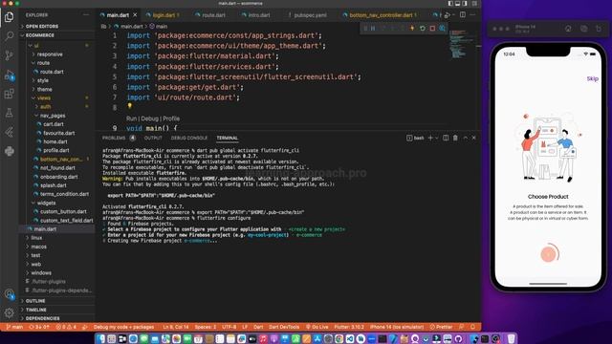Switch to the route.dart editor tab

pos(213,15)
